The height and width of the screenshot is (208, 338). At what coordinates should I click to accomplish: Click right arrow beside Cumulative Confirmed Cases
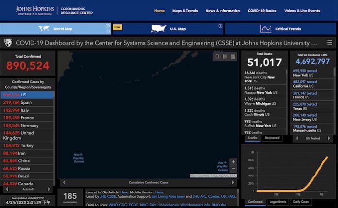click(x=233, y=182)
